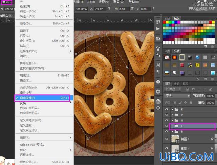Screen dimensions: 217x165
Task: Hide the E layer group
Action: tap(167, 109)
